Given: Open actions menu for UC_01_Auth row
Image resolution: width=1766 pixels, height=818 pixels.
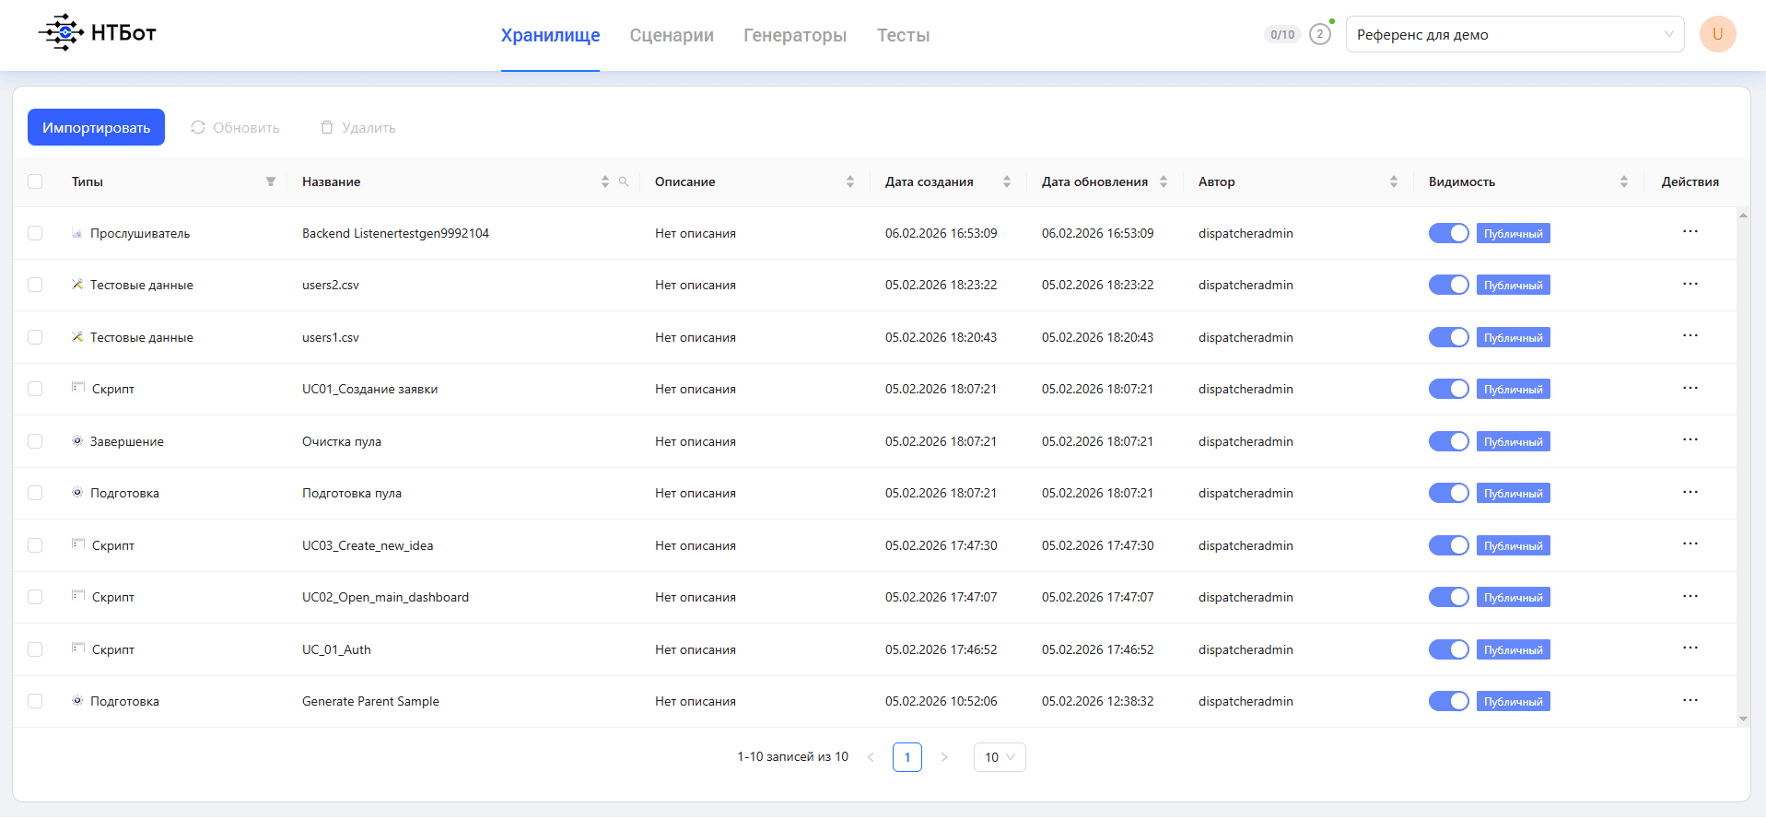Looking at the screenshot, I should (1690, 649).
